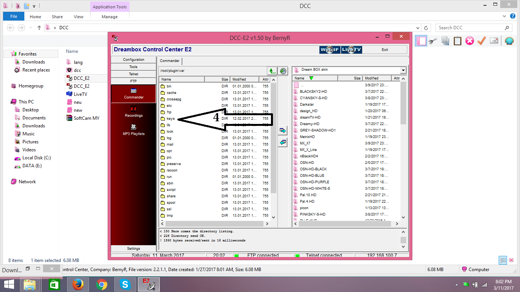
Task: Select the Tools menu button
Action: pos(134,67)
